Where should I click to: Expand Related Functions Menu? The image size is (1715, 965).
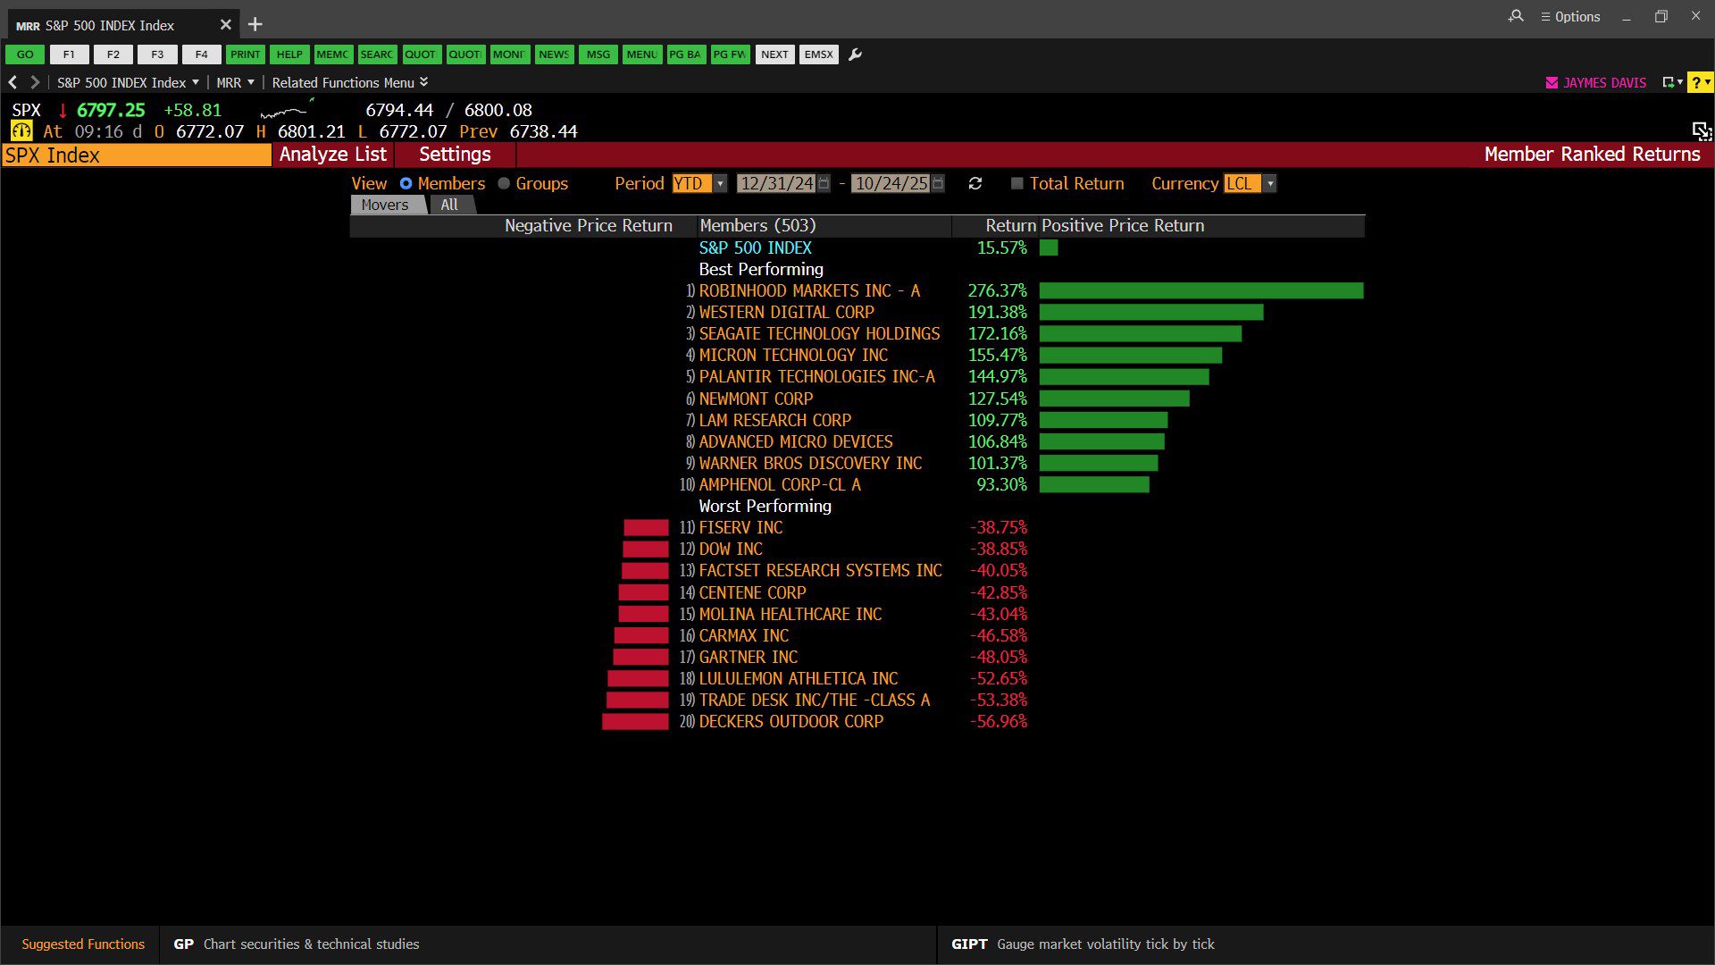click(x=349, y=82)
